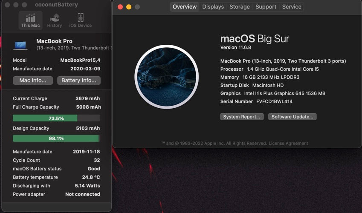Open the License Agreement link

pos(288,143)
